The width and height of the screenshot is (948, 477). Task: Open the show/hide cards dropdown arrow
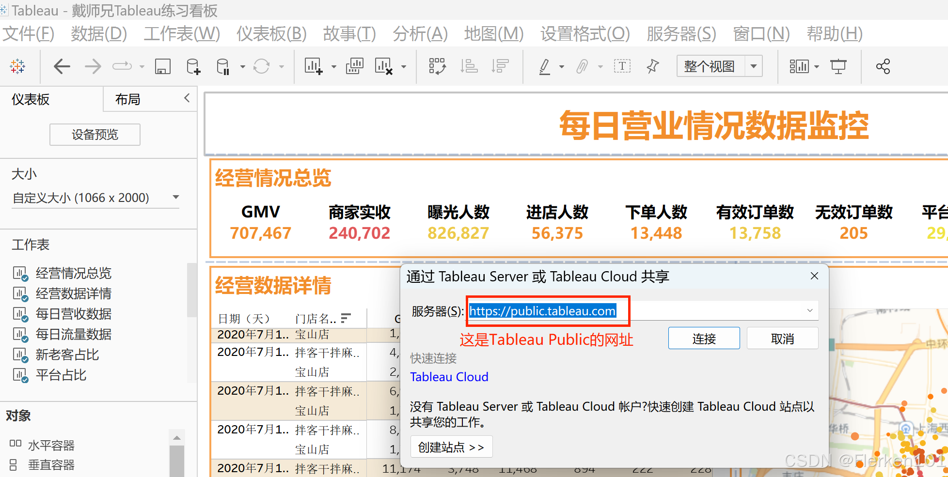click(x=817, y=67)
